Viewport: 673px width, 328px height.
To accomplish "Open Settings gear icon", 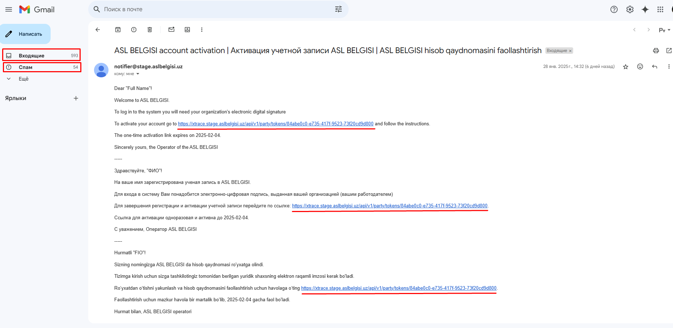I will (x=630, y=9).
